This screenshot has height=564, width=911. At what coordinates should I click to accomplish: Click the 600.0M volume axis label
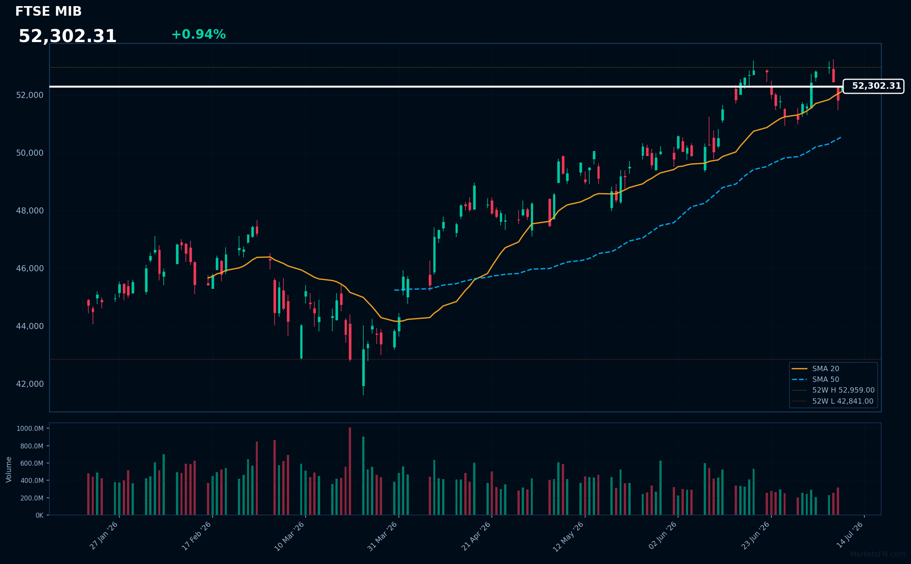(31, 463)
